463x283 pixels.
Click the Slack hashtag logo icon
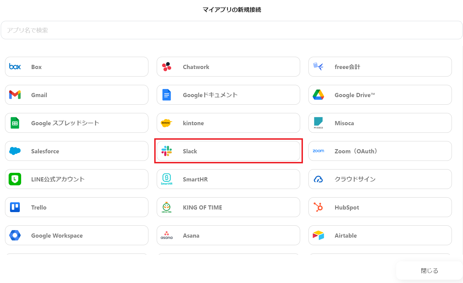tap(166, 151)
